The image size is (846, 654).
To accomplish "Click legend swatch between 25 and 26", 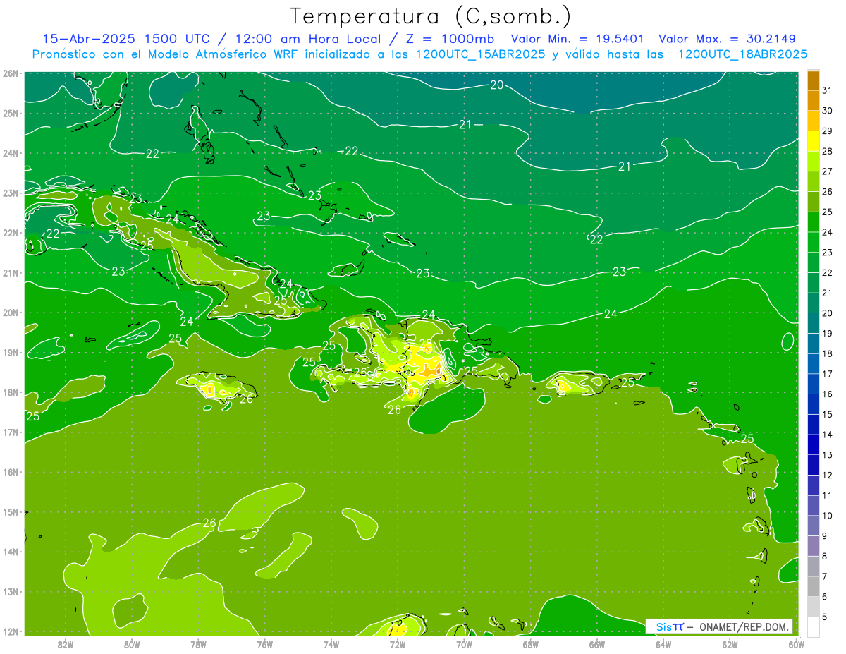I will pos(814,202).
